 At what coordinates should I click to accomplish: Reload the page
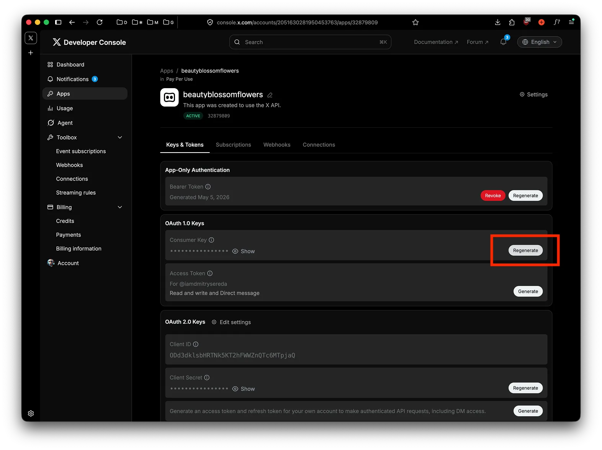click(100, 22)
